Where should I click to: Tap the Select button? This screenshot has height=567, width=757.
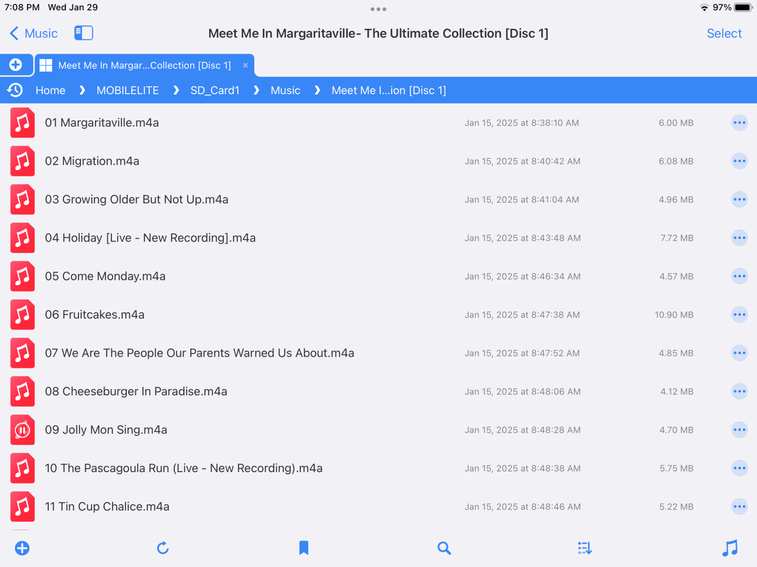724,33
